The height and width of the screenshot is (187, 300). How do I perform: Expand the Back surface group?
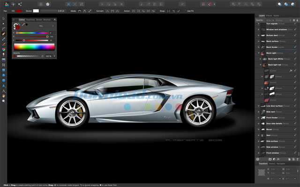click(259, 41)
